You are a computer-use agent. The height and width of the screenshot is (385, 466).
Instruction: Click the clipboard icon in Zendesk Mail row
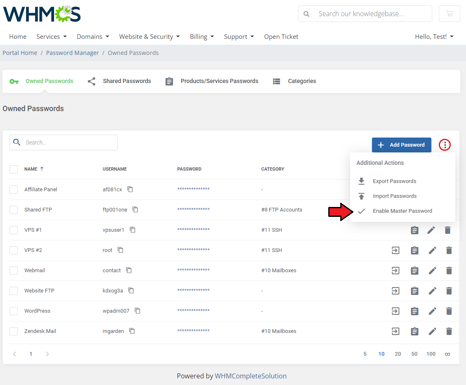coord(414,331)
